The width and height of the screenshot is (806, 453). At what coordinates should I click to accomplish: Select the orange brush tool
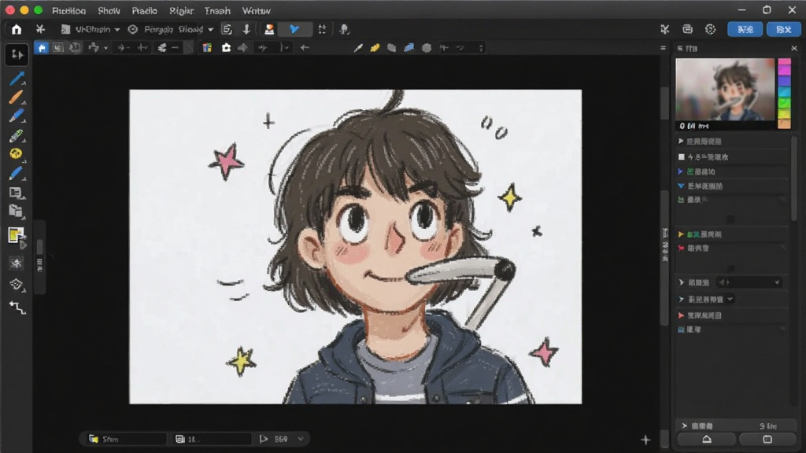[16, 97]
